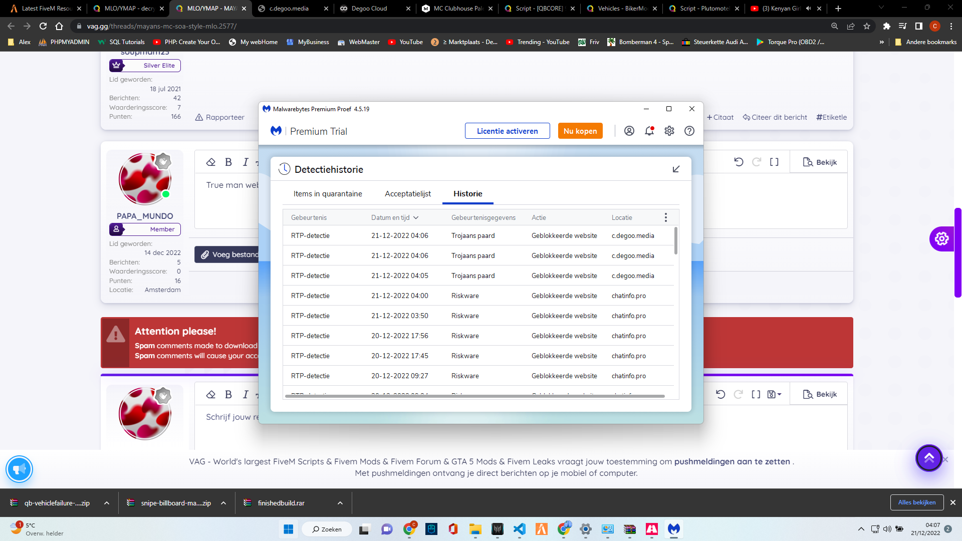Image resolution: width=962 pixels, height=541 pixels.
Task: Switch to MC Clubhouse browser tab
Action: pyautogui.click(x=456, y=9)
